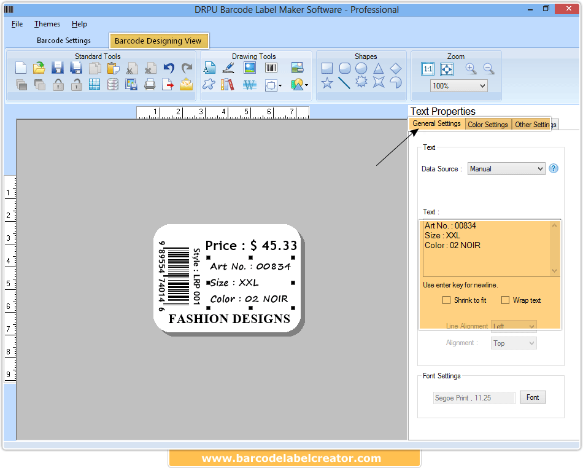Insert WordArt with the W icon
583x468 pixels.
click(250, 85)
